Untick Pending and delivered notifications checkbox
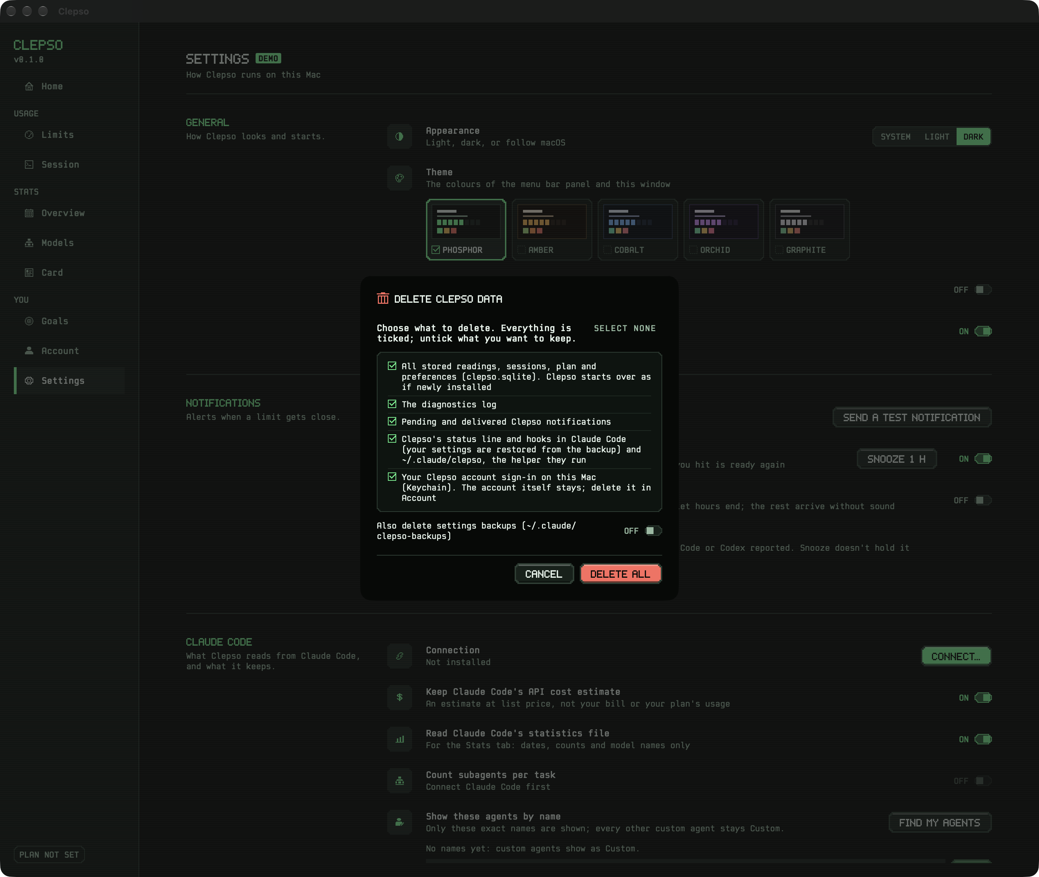 point(392,422)
